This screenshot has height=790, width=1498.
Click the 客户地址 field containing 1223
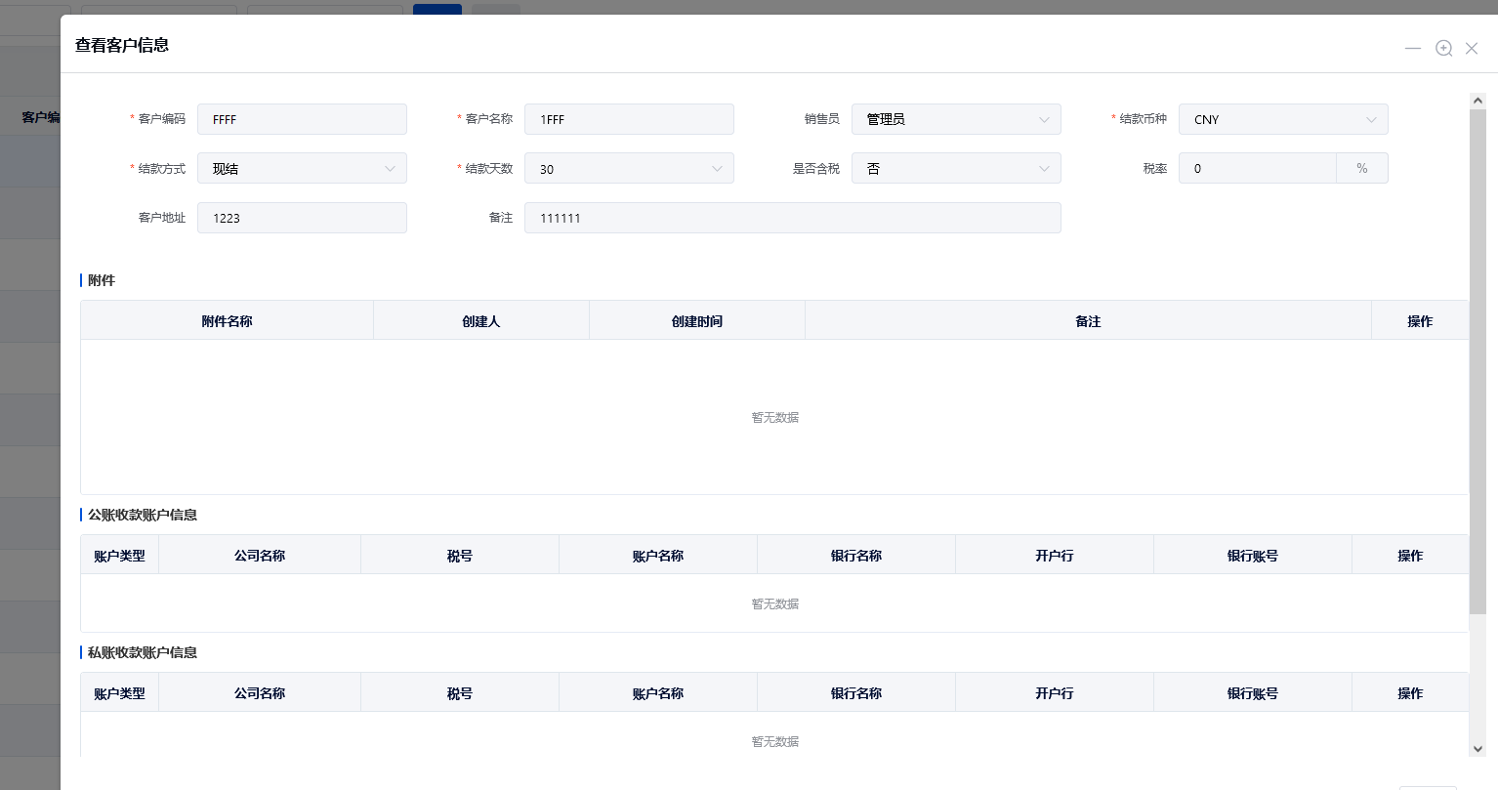pos(302,218)
